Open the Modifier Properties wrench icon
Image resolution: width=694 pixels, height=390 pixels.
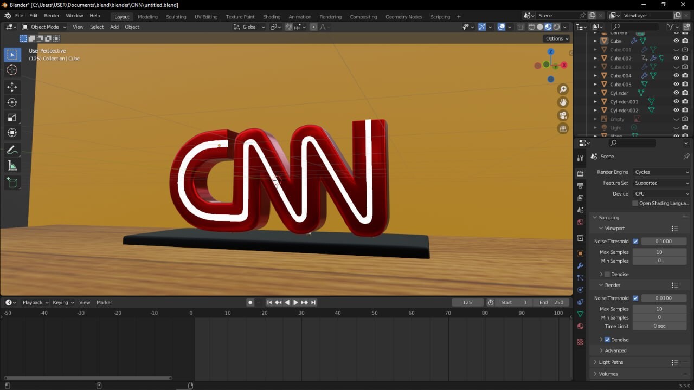(580, 266)
